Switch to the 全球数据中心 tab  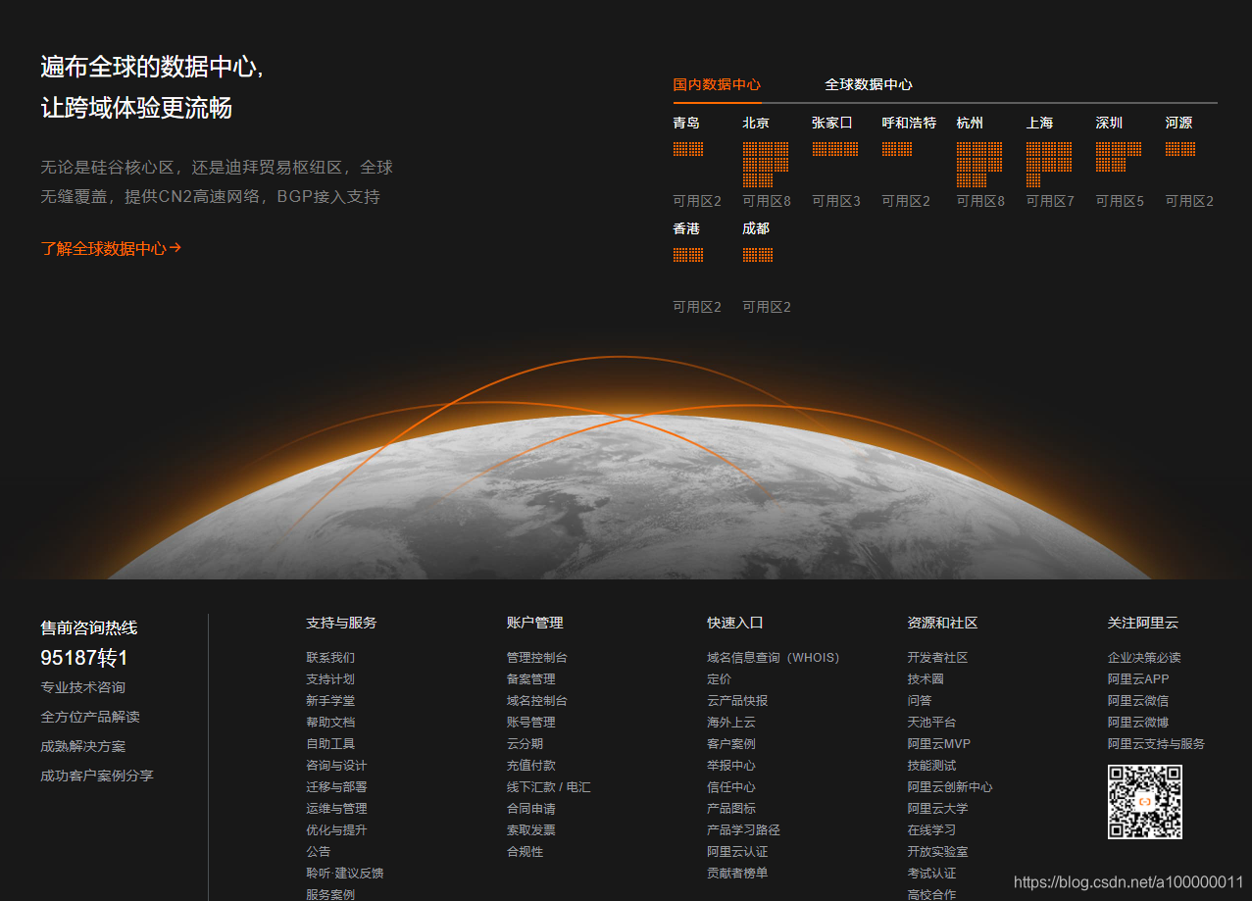(869, 84)
